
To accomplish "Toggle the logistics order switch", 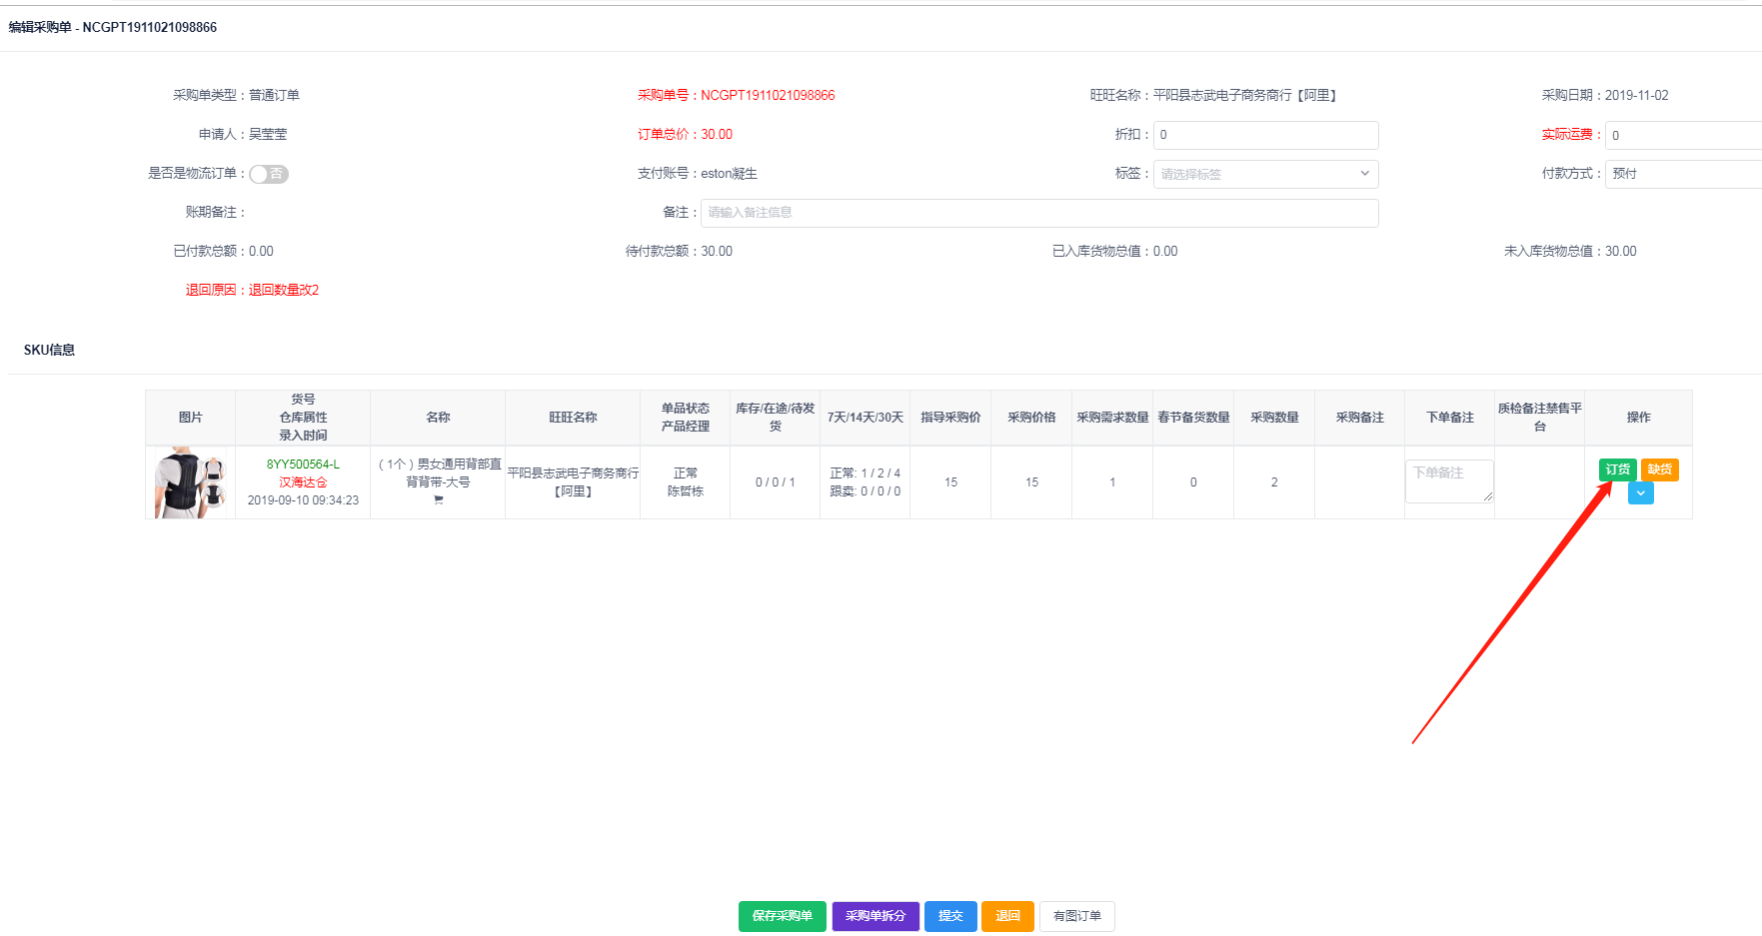I will click(268, 174).
